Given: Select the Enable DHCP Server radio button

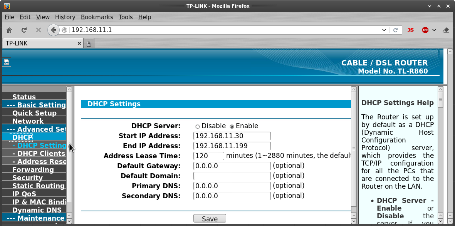Looking at the screenshot, I should [x=232, y=126].
